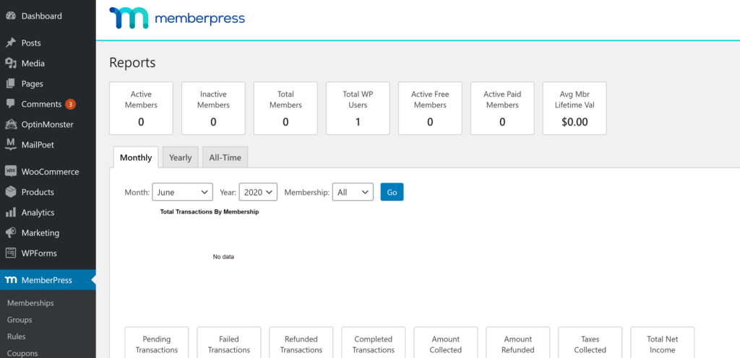
Task: Open Marketing menu label
Action: [x=40, y=232]
